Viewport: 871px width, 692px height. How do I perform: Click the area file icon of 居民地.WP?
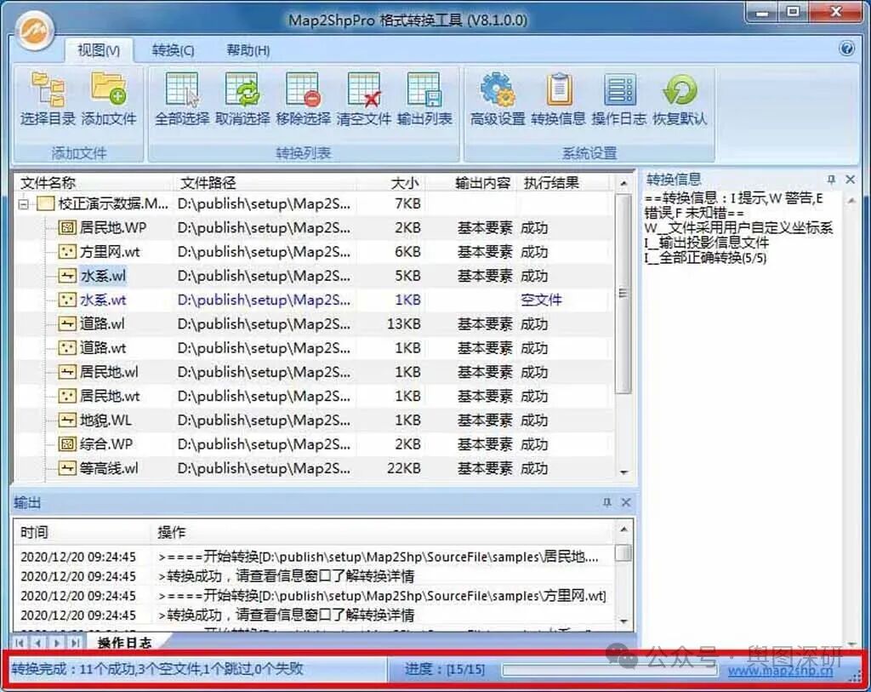coord(67,227)
